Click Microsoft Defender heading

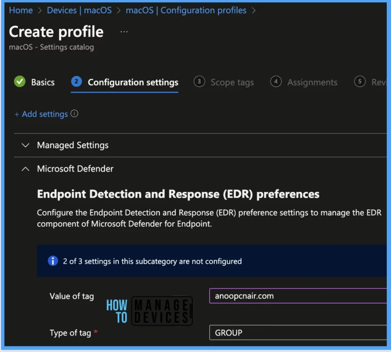pyautogui.click(x=75, y=169)
